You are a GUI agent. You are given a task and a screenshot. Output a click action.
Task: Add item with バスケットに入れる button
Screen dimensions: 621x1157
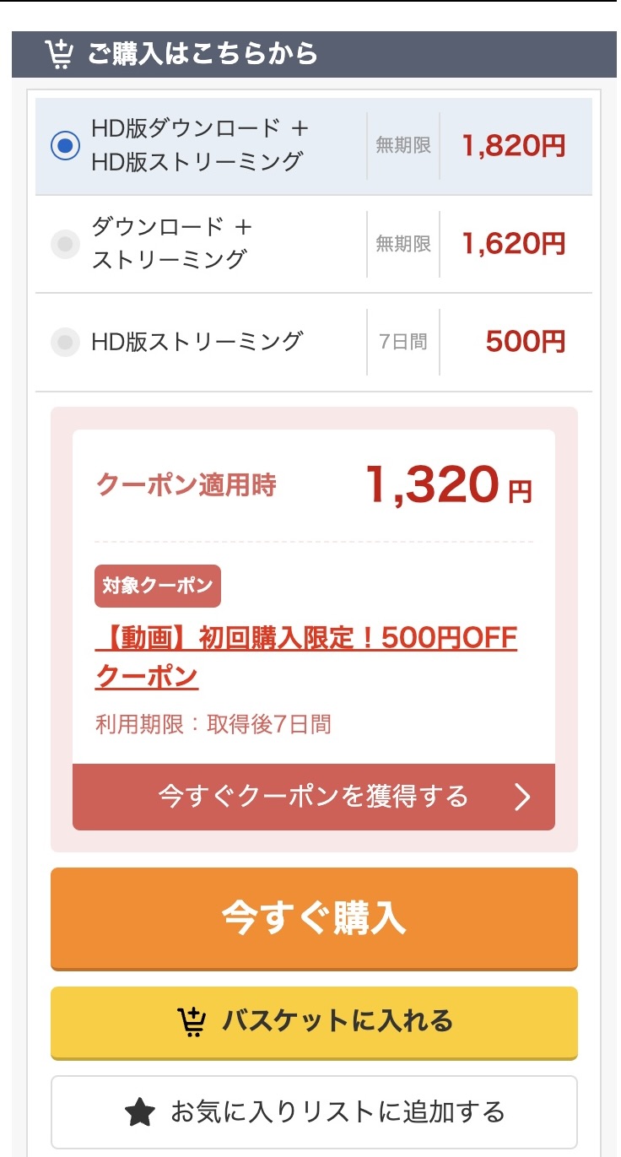[x=314, y=1022]
